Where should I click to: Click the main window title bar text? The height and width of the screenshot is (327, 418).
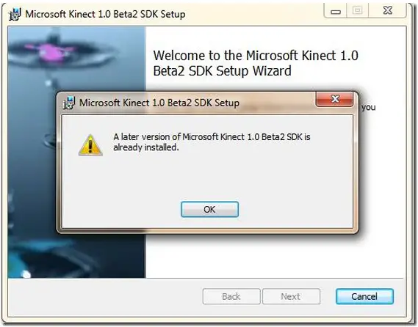(x=105, y=14)
